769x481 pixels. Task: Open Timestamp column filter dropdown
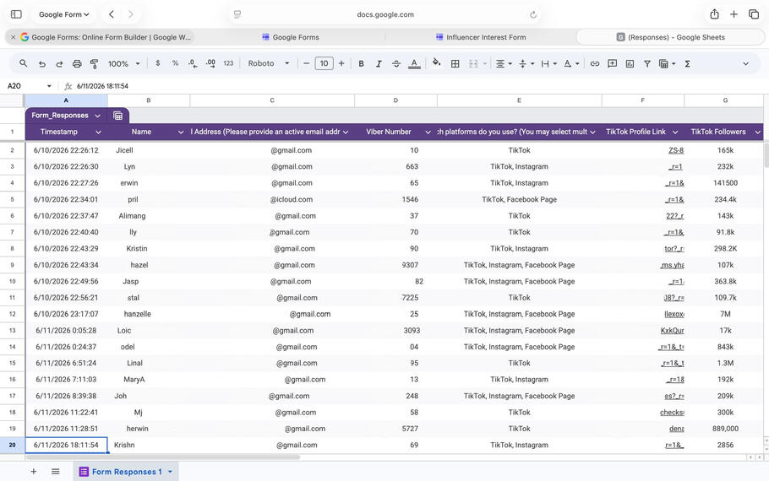pyautogui.click(x=98, y=132)
